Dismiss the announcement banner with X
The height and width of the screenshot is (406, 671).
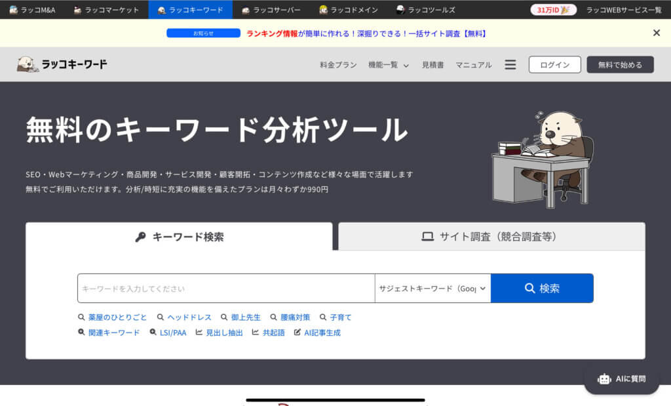pos(657,33)
